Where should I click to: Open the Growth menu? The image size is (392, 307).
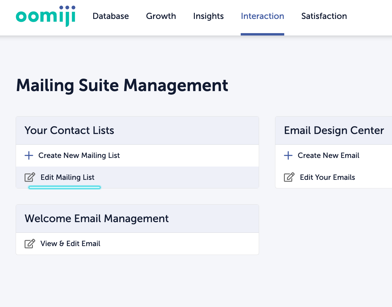tap(161, 16)
